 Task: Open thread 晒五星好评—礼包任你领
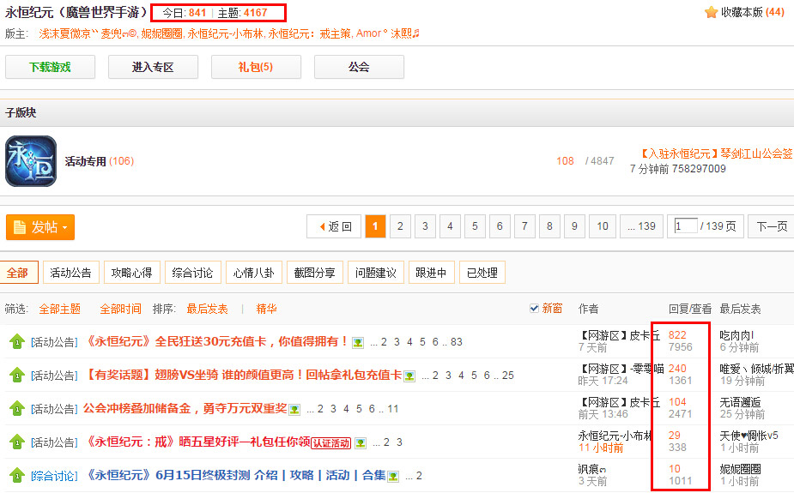coord(197,442)
